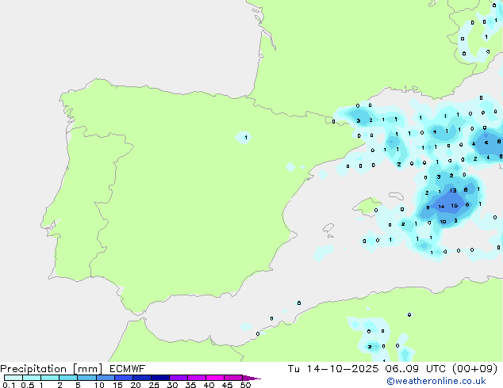Click the magenta 50 mm legend arrow tip
The height and width of the screenshot is (388, 503).
[257, 378]
